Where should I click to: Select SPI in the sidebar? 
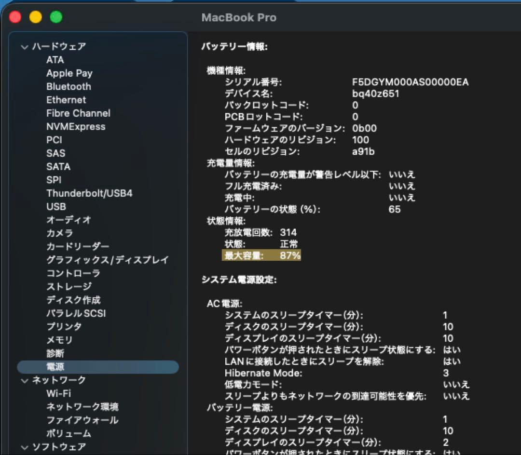54,180
